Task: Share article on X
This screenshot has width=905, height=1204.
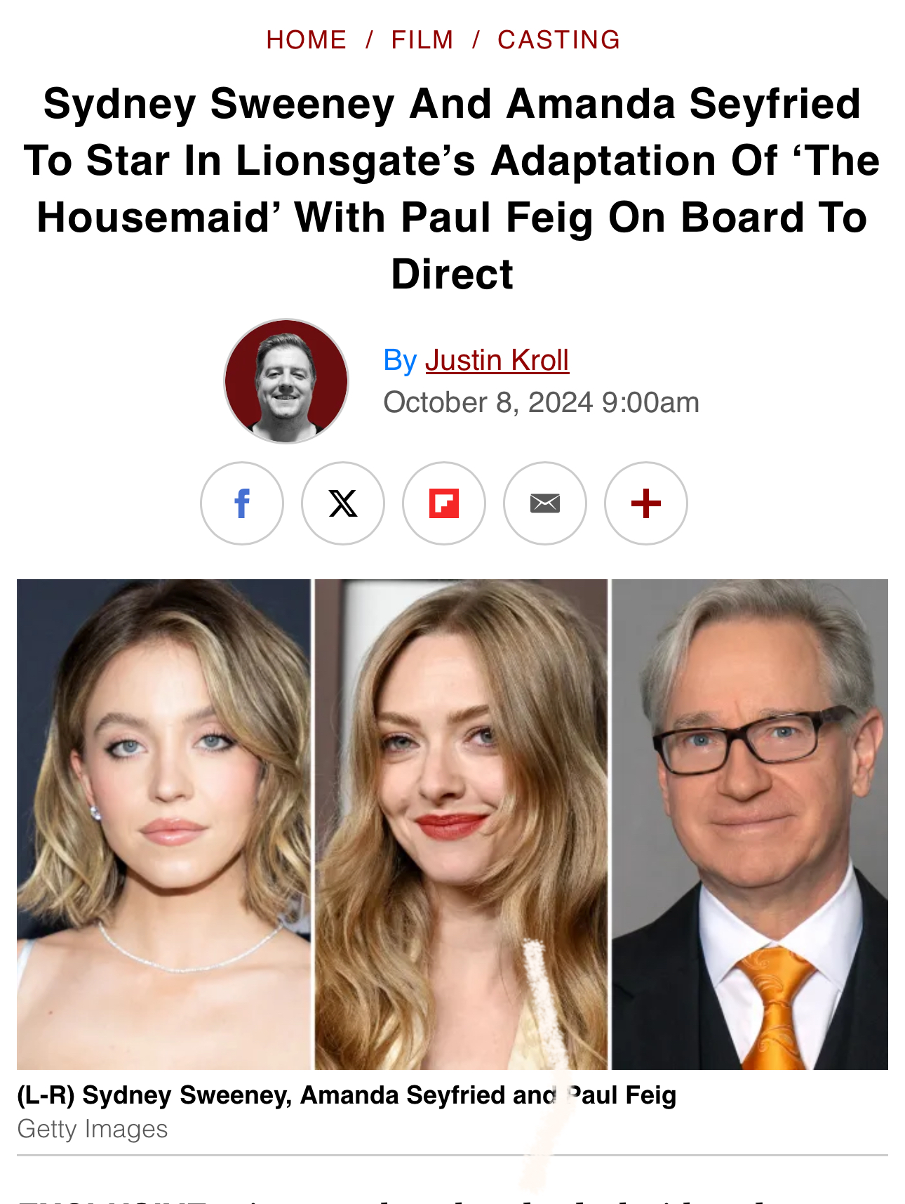Action: pos(343,503)
